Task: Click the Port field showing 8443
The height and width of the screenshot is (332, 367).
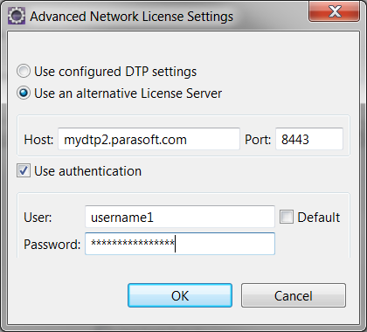Action: pyautogui.click(x=309, y=139)
